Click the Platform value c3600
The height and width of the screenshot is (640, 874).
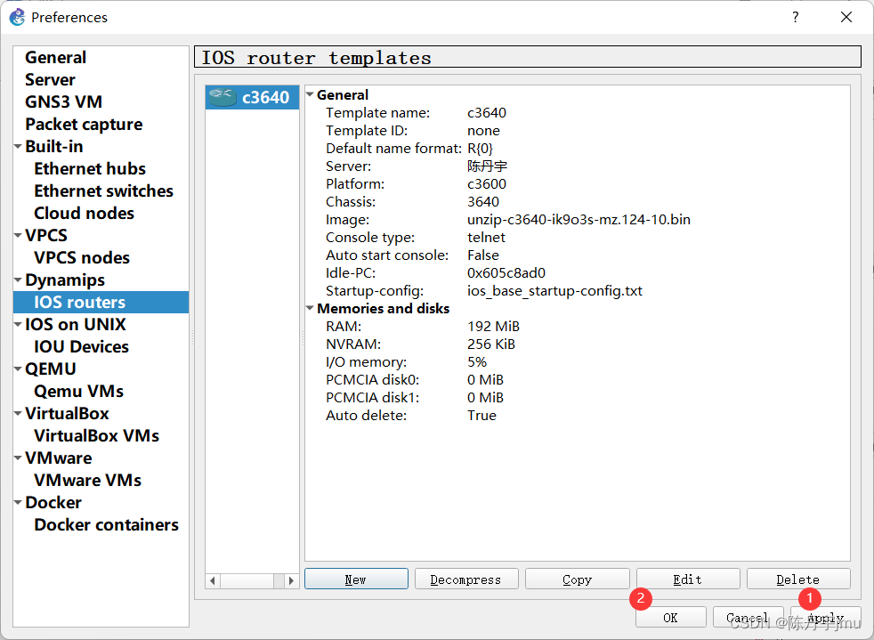pos(487,184)
